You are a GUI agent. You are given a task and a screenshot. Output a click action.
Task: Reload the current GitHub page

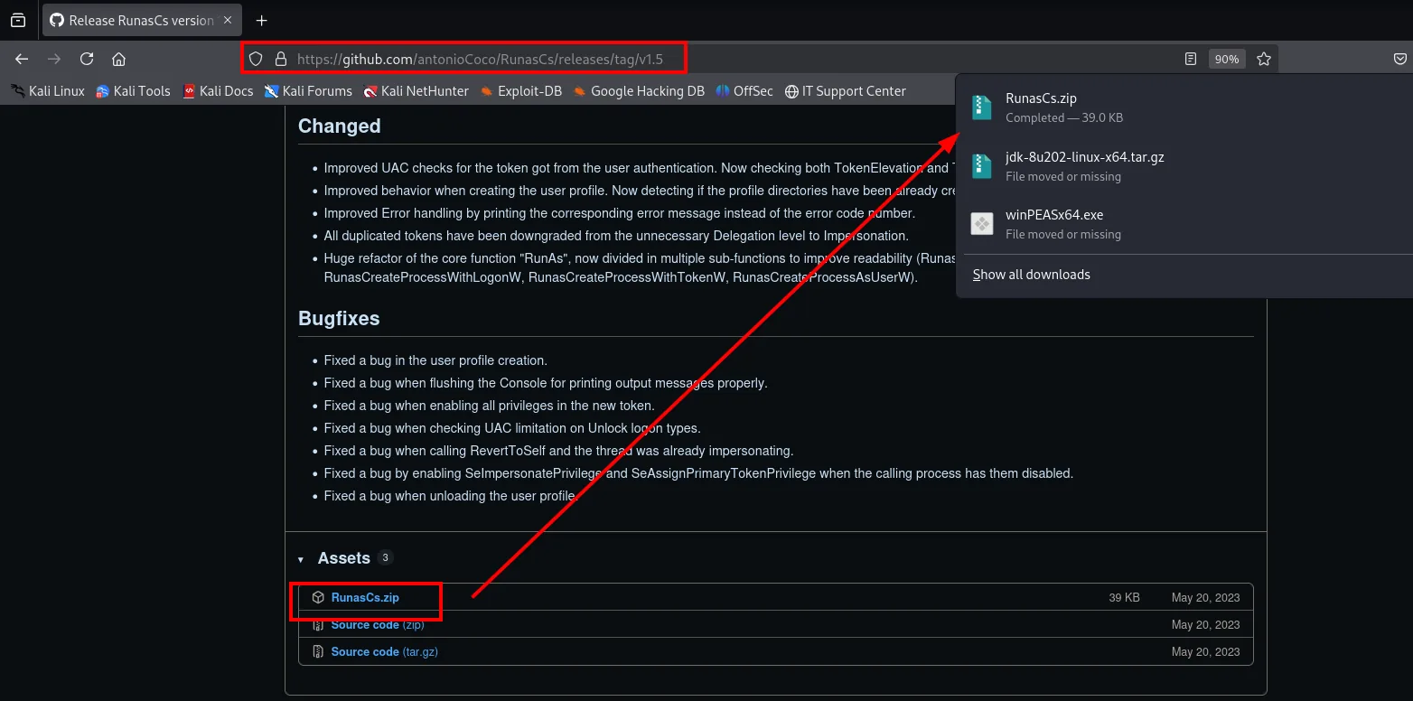point(87,59)
